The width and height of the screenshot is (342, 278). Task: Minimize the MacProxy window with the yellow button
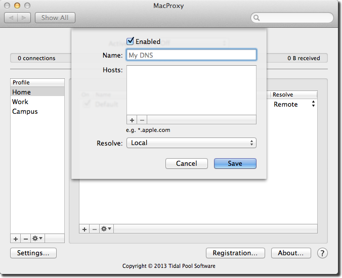[17, 6]
